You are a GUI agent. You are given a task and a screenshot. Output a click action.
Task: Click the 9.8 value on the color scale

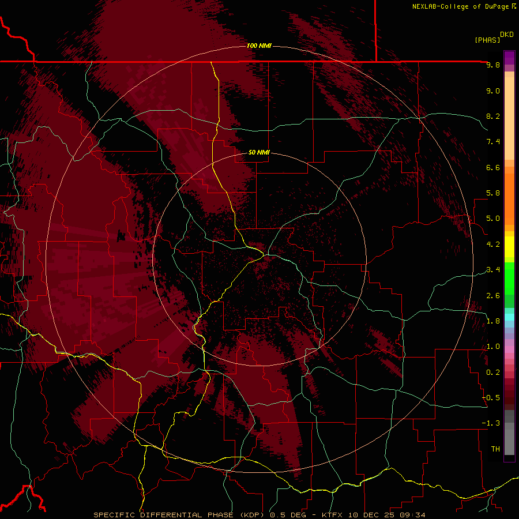coord(493,65)
